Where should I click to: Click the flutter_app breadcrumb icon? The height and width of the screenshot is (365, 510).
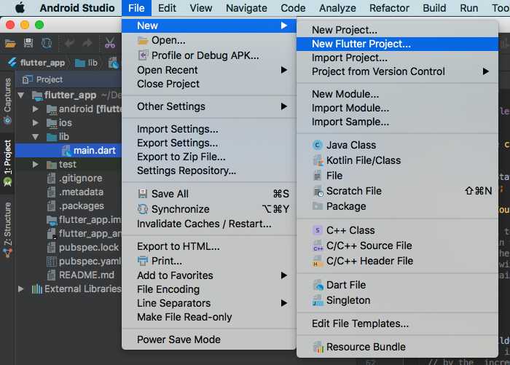(13, 63)
